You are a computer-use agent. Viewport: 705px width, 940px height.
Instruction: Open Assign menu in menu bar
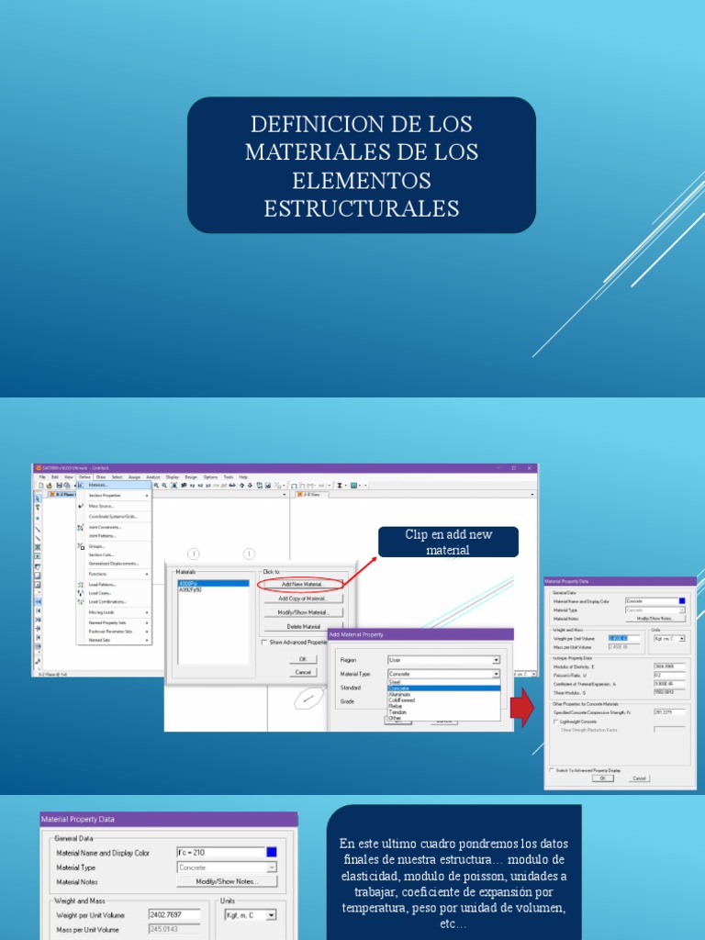pos(134,476)
